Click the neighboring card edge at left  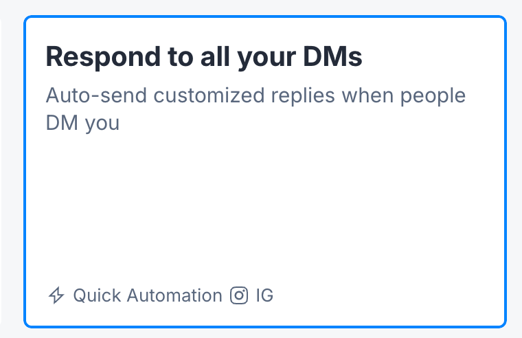pos(1,172)
